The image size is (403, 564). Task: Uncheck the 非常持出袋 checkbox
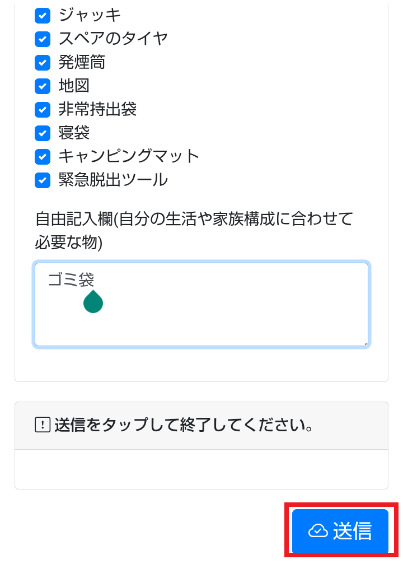(43, 110)
